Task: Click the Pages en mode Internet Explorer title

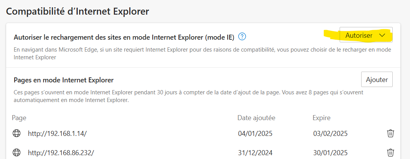Action: tap(63, 80)
